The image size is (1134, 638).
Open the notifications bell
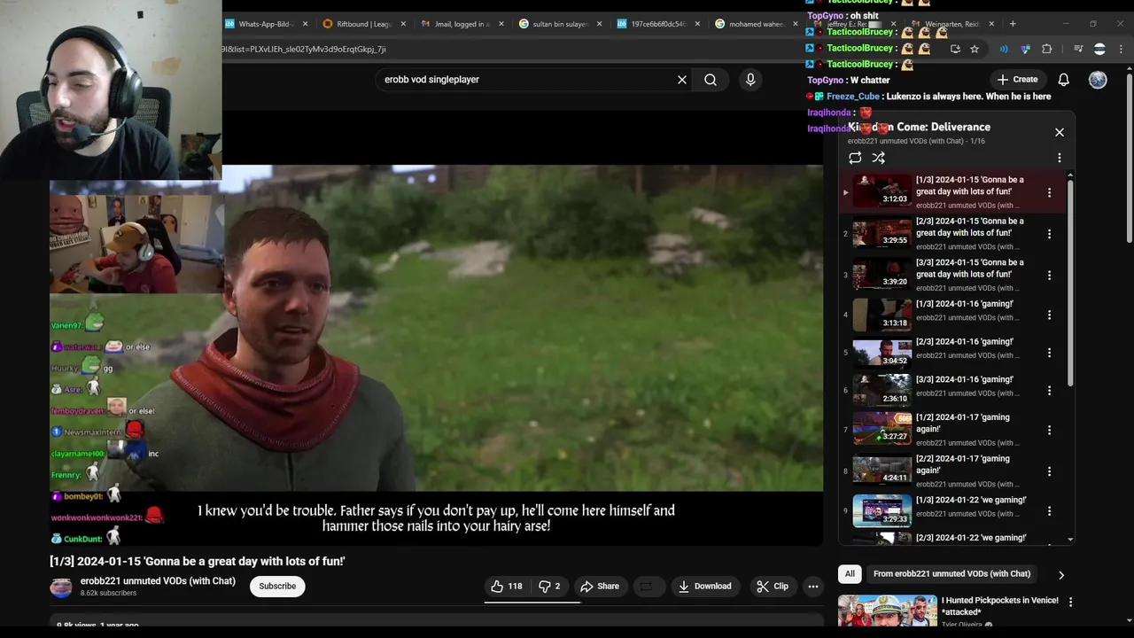pyautogui.click(x=1063, y=80)
